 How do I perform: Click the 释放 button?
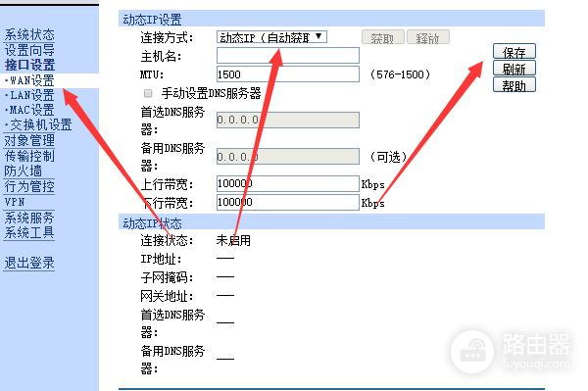tap(428, 37)
